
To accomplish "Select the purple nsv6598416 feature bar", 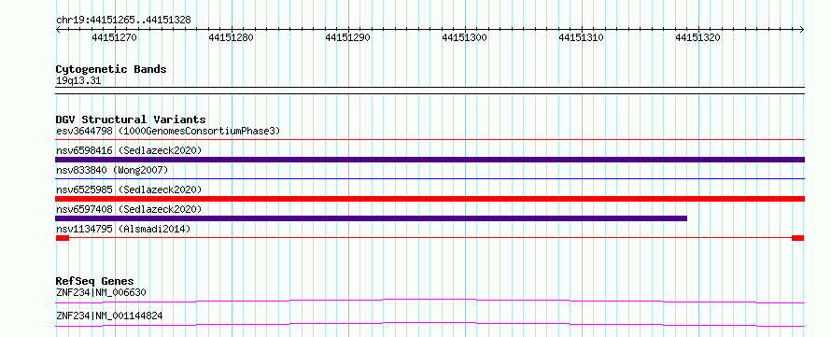I will [430, 160].
